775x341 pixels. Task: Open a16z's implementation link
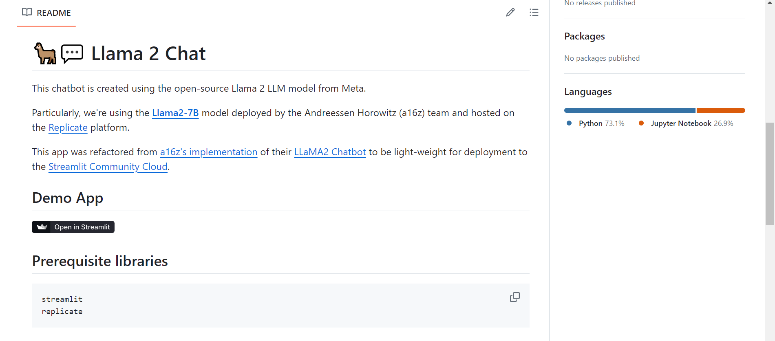(x=208, y=152)
